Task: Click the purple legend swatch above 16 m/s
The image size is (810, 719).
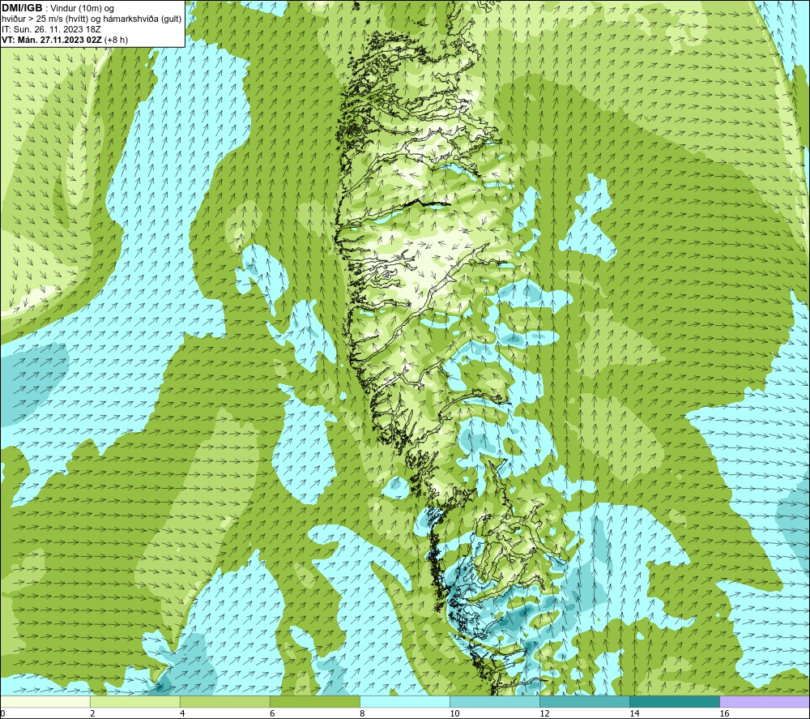Action: (765, 701)
